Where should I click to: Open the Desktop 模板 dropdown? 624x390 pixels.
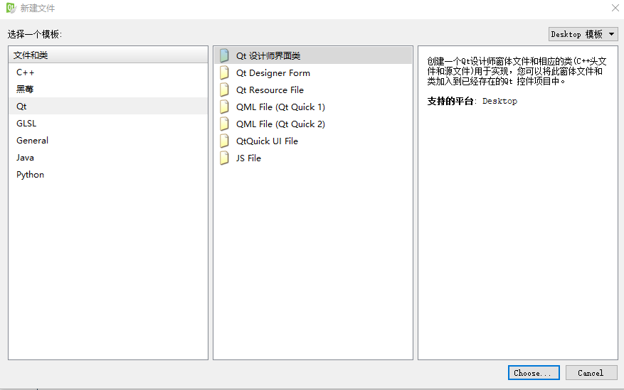[583, 34]
